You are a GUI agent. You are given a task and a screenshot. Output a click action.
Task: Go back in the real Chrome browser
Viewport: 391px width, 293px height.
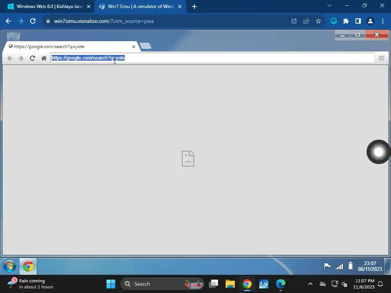tap(8, 21)
